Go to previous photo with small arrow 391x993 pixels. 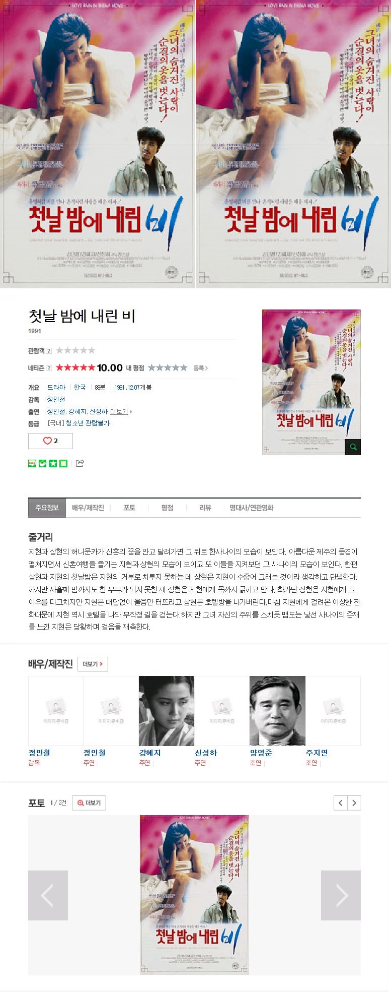(341, 803)
